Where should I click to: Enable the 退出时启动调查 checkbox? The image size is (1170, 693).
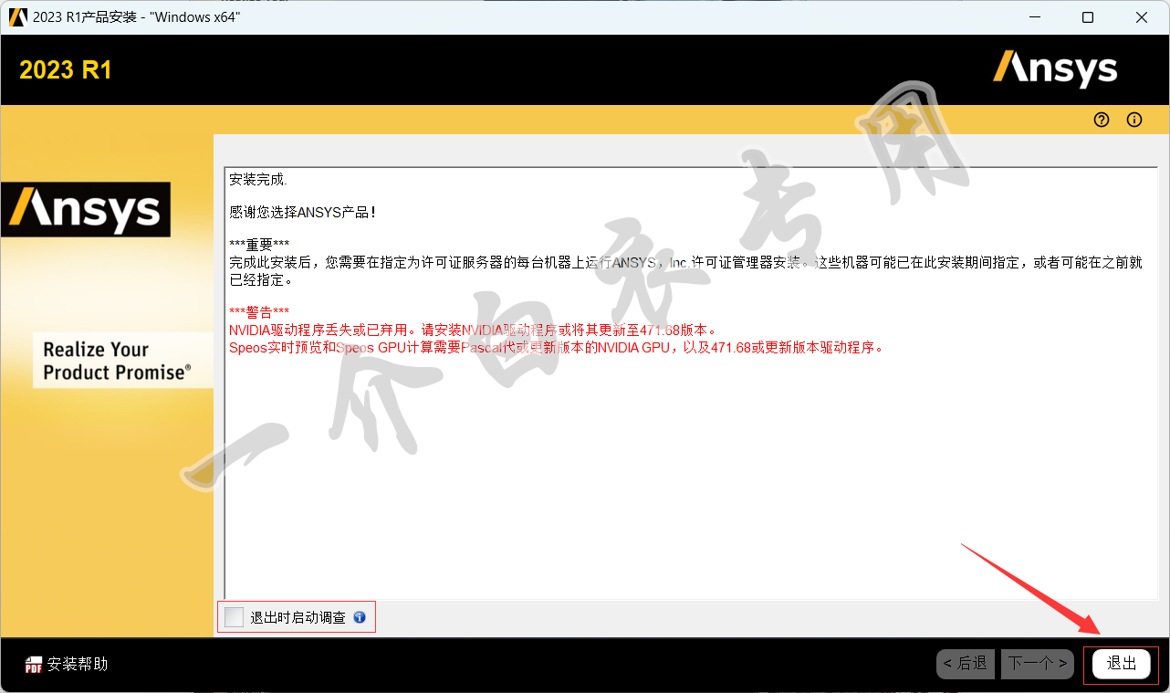pyautogui.click(x=235, y=617)
